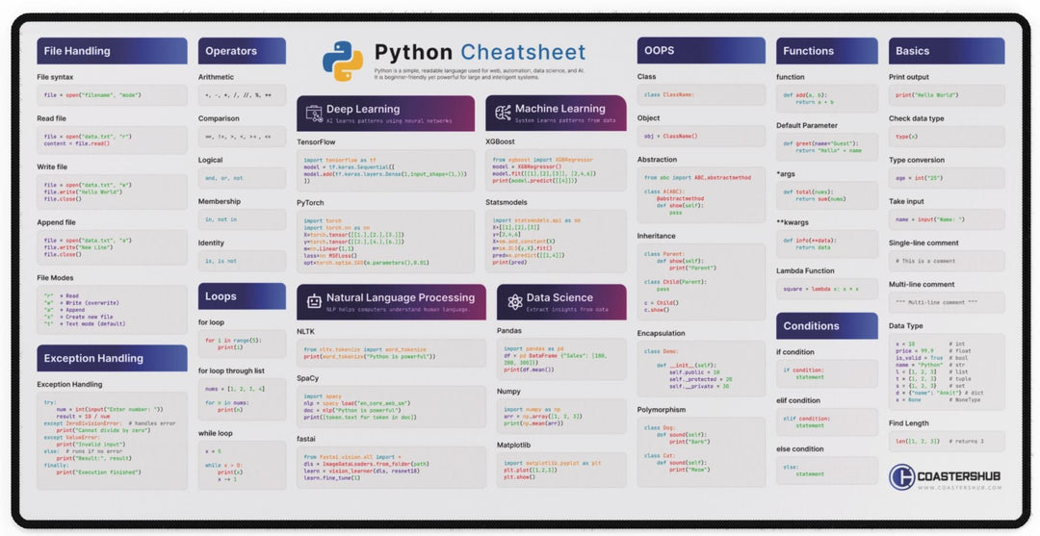
Task: Select the File Handling section header
Action: [x=112, y=51]
